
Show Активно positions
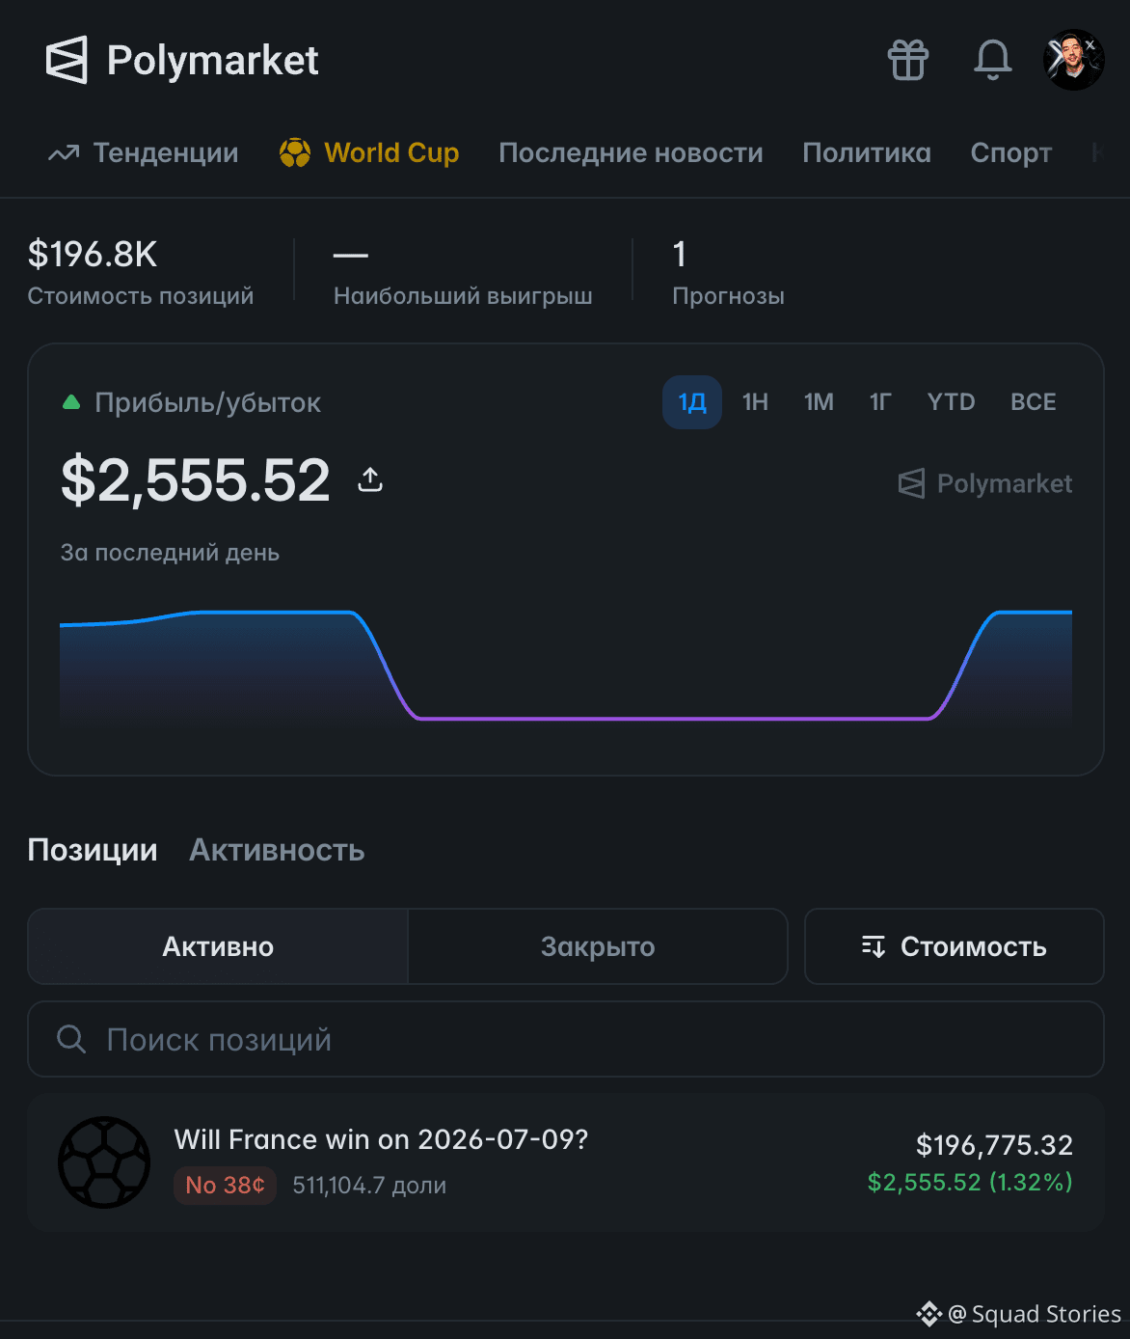pos(218,946)
